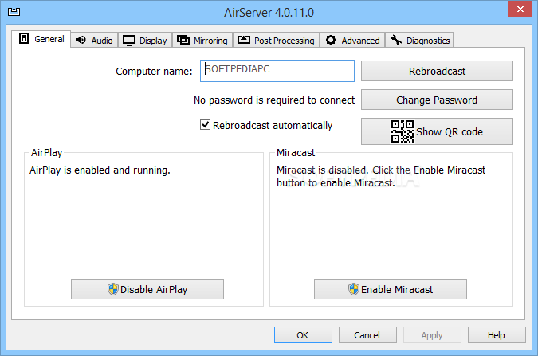The image size is (538, 356).
Task: Click the Post Processing tab picture icon
Action: coord(244,40)
